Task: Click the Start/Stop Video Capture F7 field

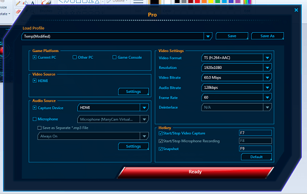Action: [255, 133]
